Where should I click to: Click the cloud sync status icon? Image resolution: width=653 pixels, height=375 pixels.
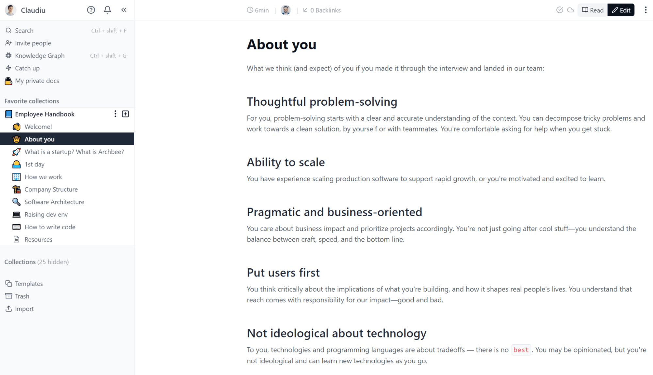(570, 10)
